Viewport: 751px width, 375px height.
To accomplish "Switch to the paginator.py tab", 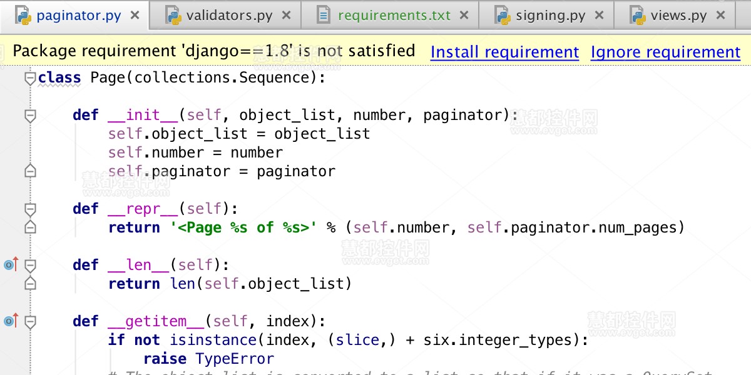I will [78, 16].
